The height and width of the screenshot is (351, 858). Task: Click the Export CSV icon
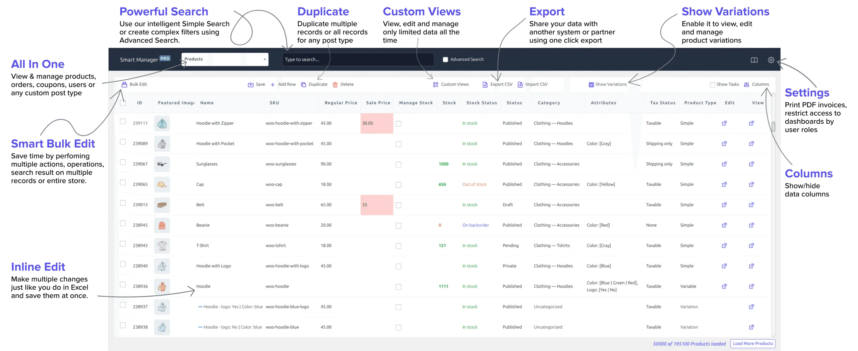click(x=485, y=84)
